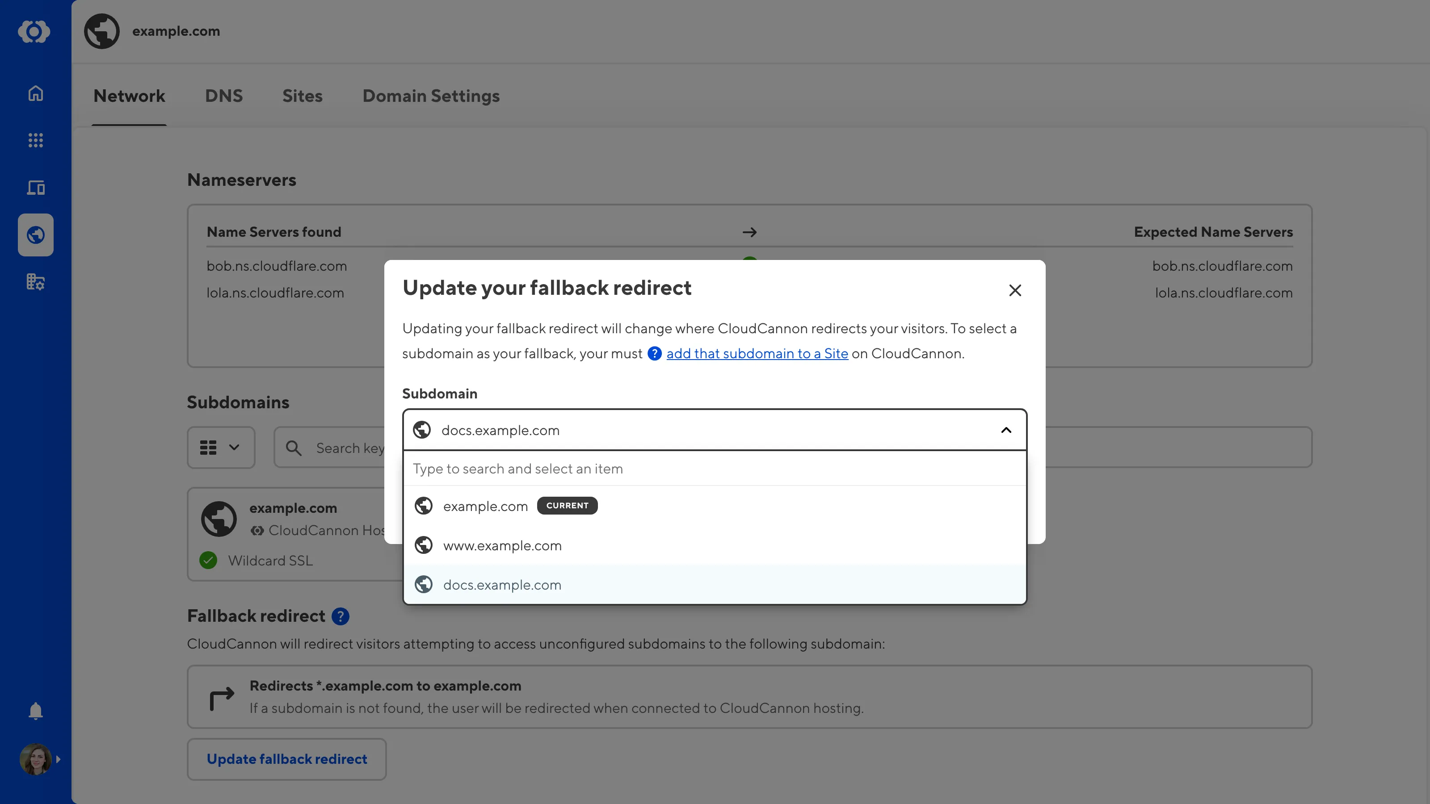
Task: Click the Update fallback redirect button
Action: click(x=286, y=759)
